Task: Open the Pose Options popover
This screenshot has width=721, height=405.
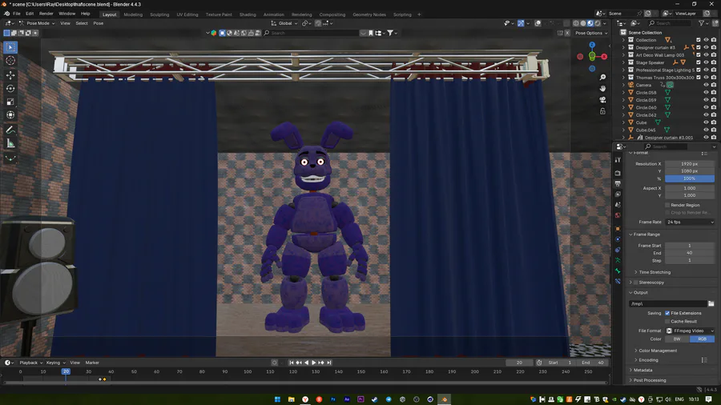Action: [x=591, y=33]
